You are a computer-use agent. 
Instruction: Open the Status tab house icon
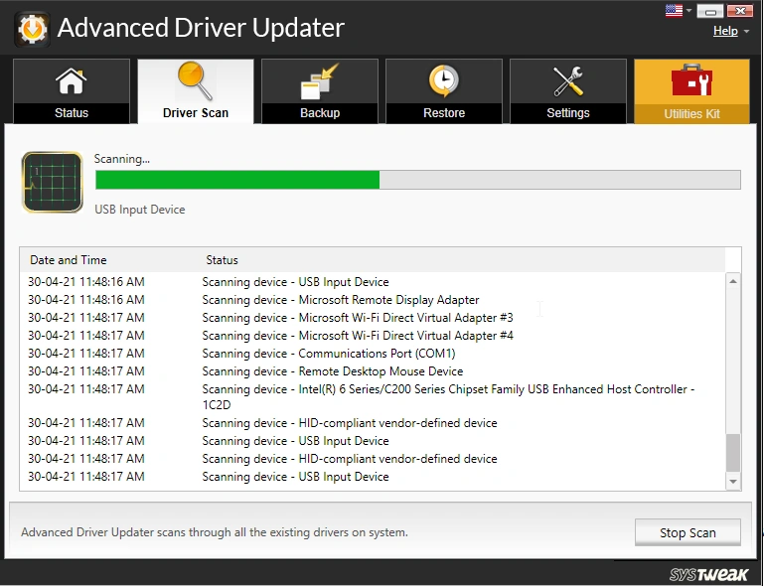(x=71, y=80)
